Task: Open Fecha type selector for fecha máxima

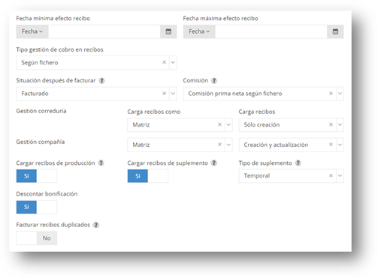Action: click(x=199, y=31)
